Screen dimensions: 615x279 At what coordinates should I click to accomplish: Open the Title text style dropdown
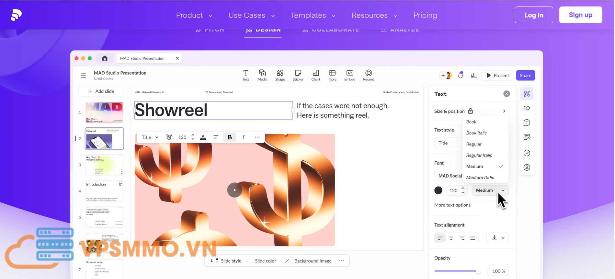click(x=449, y=143)
